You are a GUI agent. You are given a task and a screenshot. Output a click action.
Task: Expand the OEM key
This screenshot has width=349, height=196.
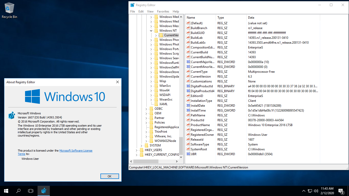pos(146,113)
